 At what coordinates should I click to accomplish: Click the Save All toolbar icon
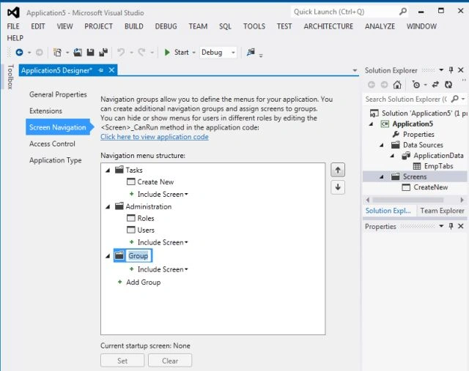click(103, 53)
